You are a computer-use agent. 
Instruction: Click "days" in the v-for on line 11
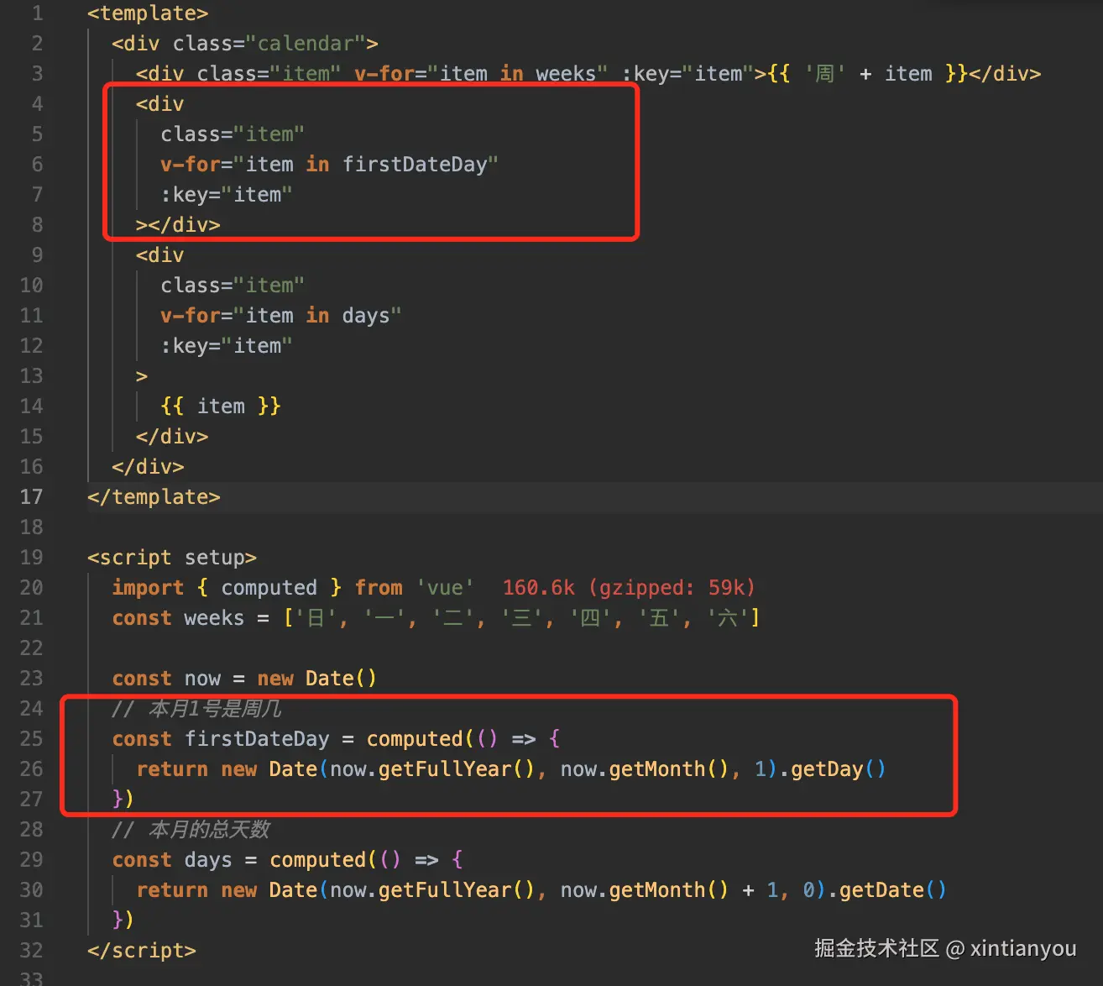(366, 316)
